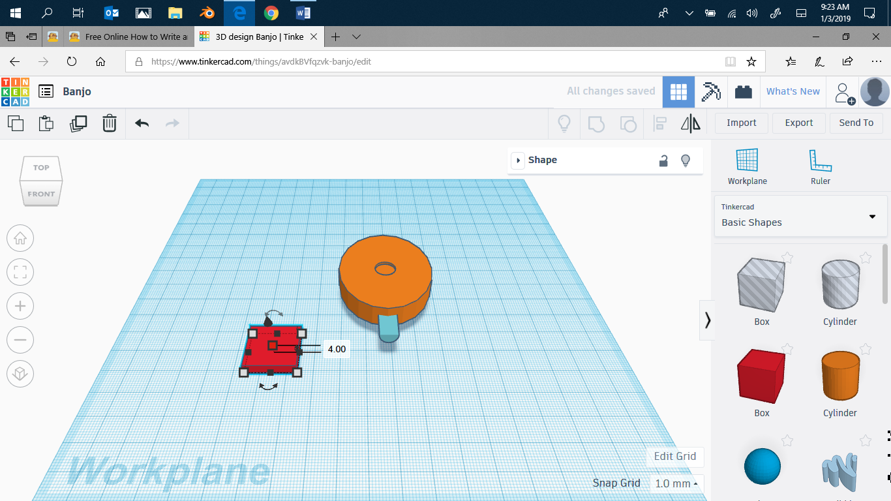Invite people with add-user icon
The width and height of the screenshot is (891, 501).
point(845,93)
